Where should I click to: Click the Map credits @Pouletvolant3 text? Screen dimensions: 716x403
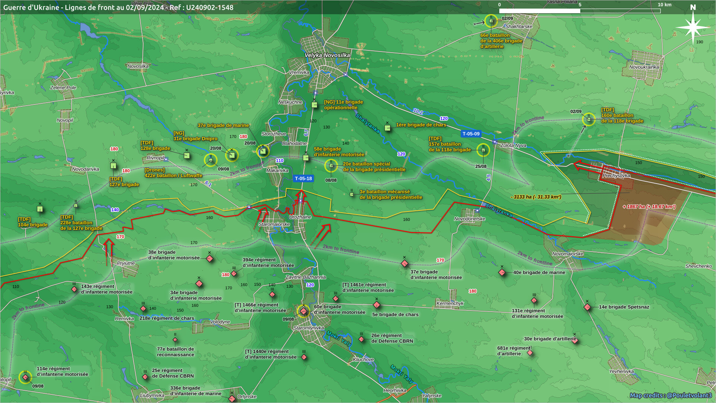click(671, 395)
